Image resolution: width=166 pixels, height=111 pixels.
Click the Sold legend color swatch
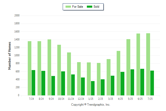[89, 7]
